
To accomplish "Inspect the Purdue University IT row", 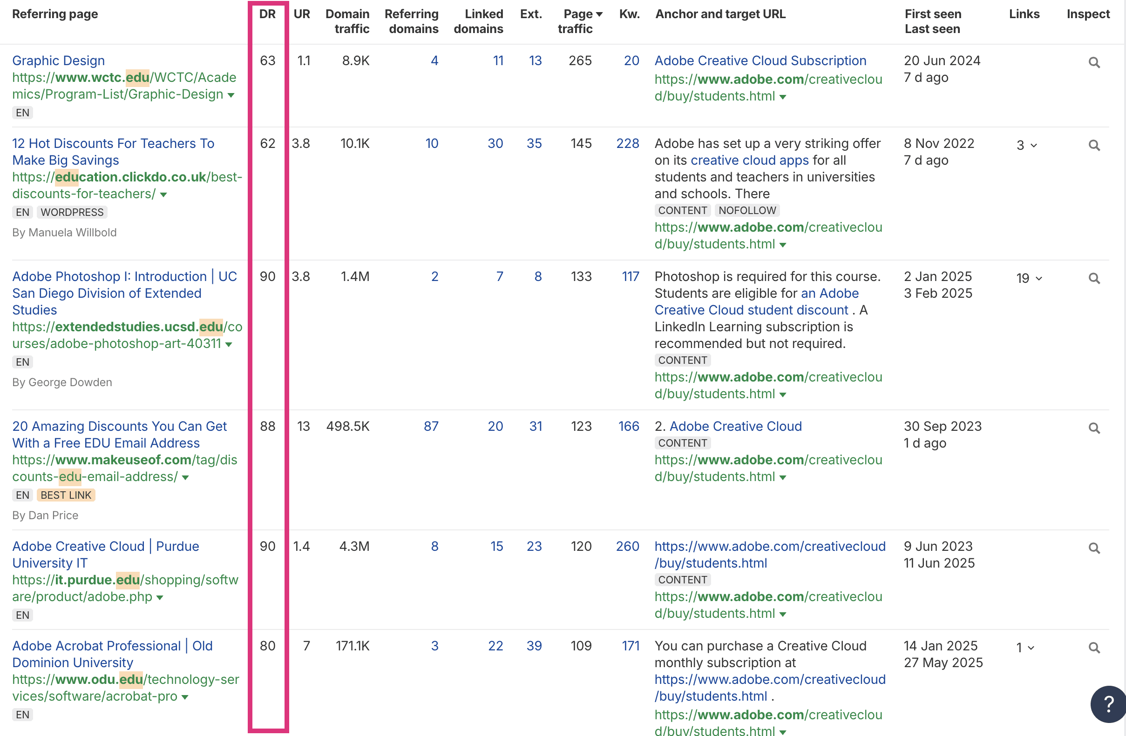I will 1094,548.
